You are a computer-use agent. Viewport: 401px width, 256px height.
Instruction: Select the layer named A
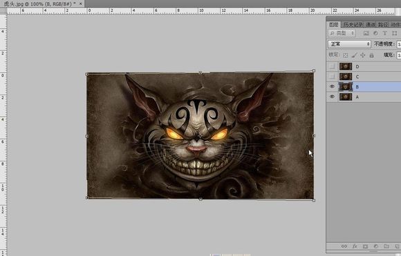[357, 97]
